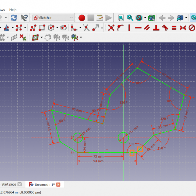Expand the polygon tool dropdown arrow

click(57, 28)
